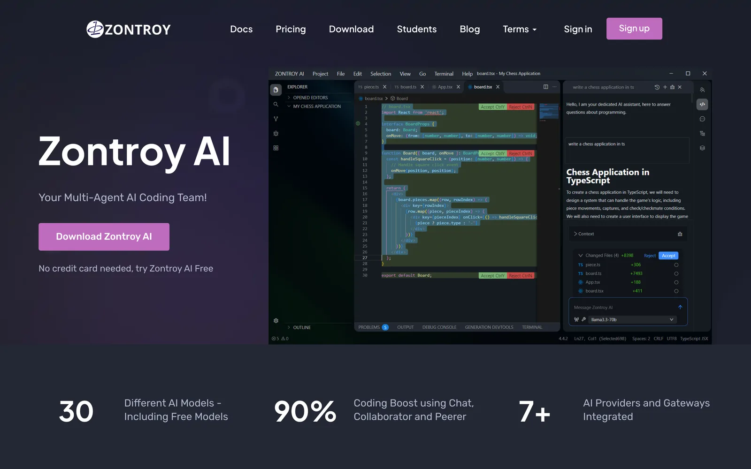Reject all changes beside Changed Files
The height and width of the screenshot is (469, 751).
click(650, 256)
